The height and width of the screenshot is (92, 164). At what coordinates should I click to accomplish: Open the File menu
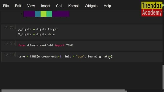click(x=6, y=6)
